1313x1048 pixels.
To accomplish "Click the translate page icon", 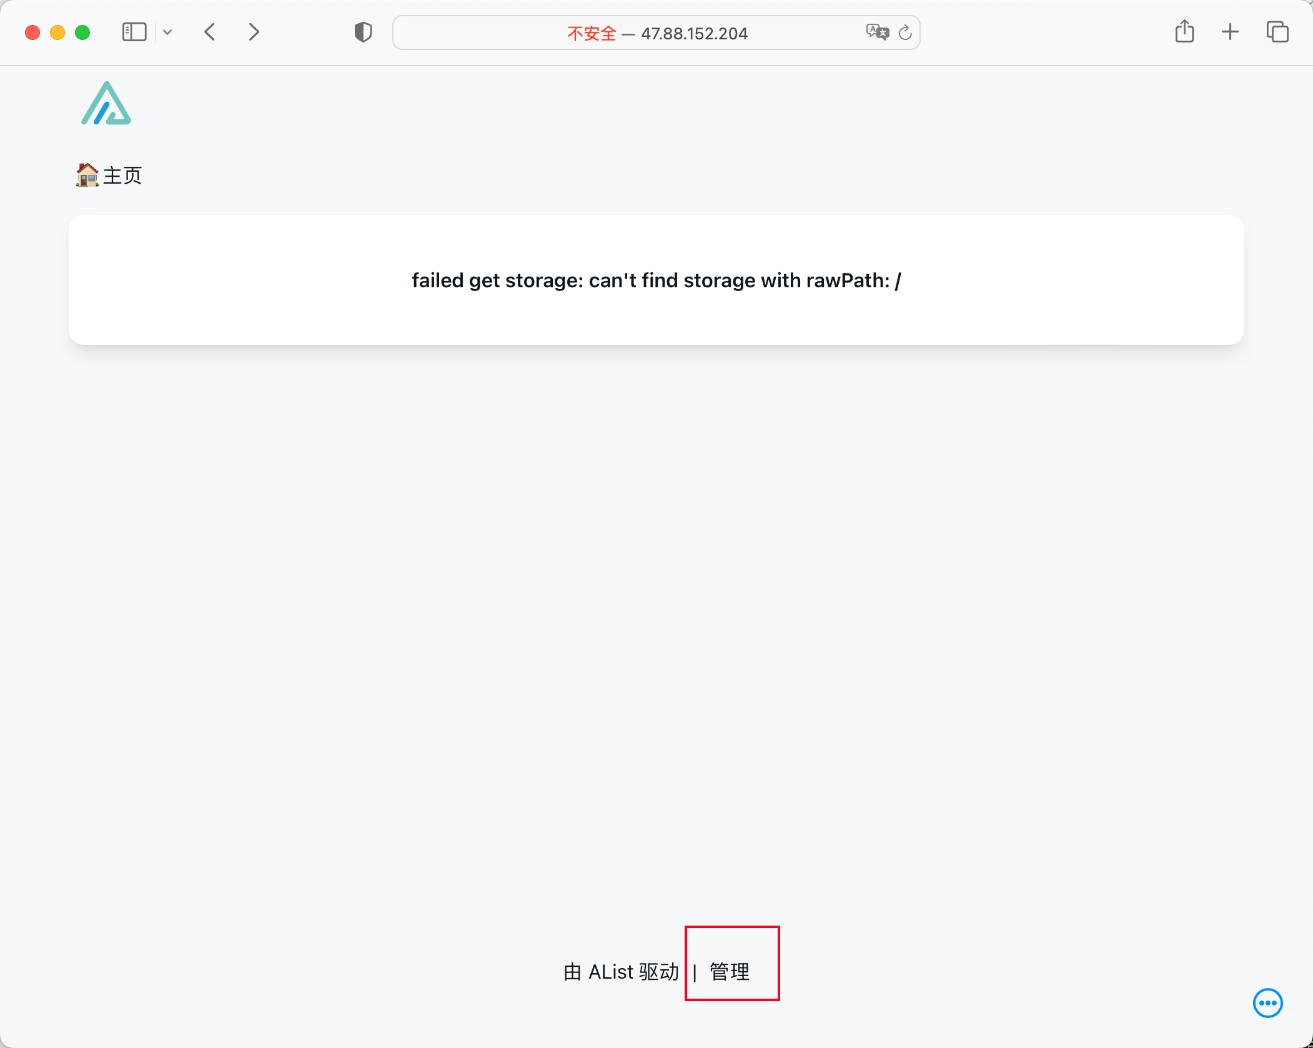I will click(877, 32).
